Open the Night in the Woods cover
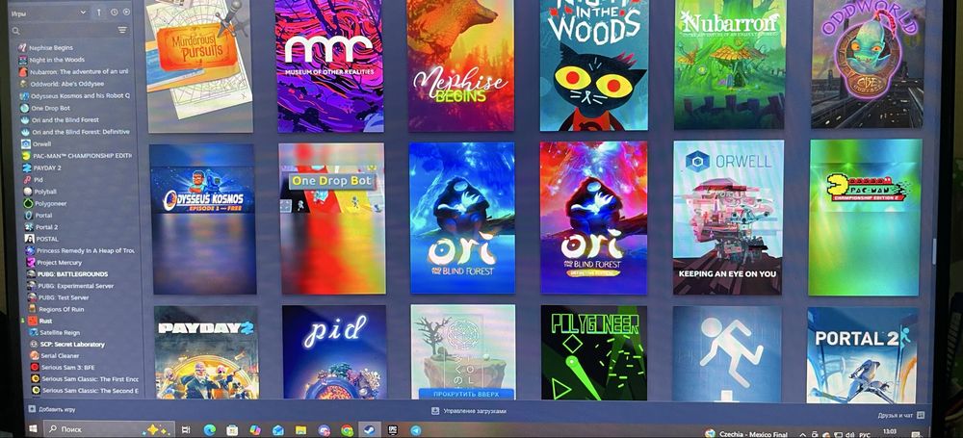This screenshot has height=438, width=963. pos(594,64)
